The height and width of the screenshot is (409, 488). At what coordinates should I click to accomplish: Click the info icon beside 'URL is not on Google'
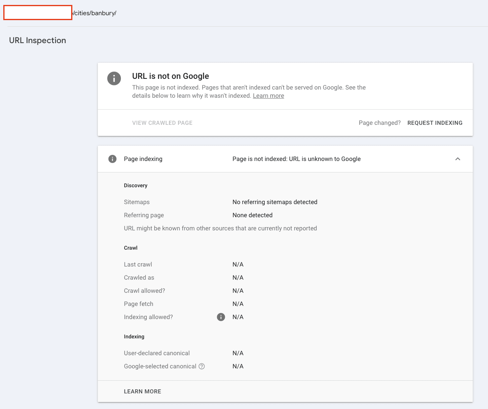tap(114, 78)
